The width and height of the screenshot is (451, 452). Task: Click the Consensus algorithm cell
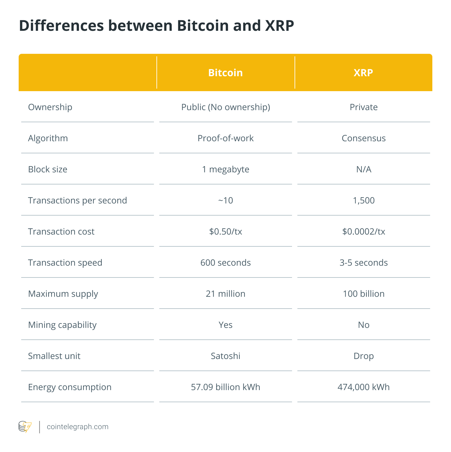point(364,138)
